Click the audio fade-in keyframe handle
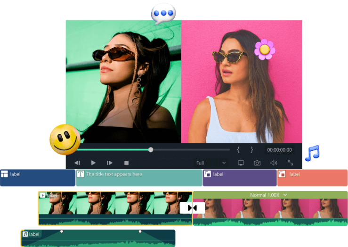Viewport: 348px width, 247px height. tap(62, 231)
